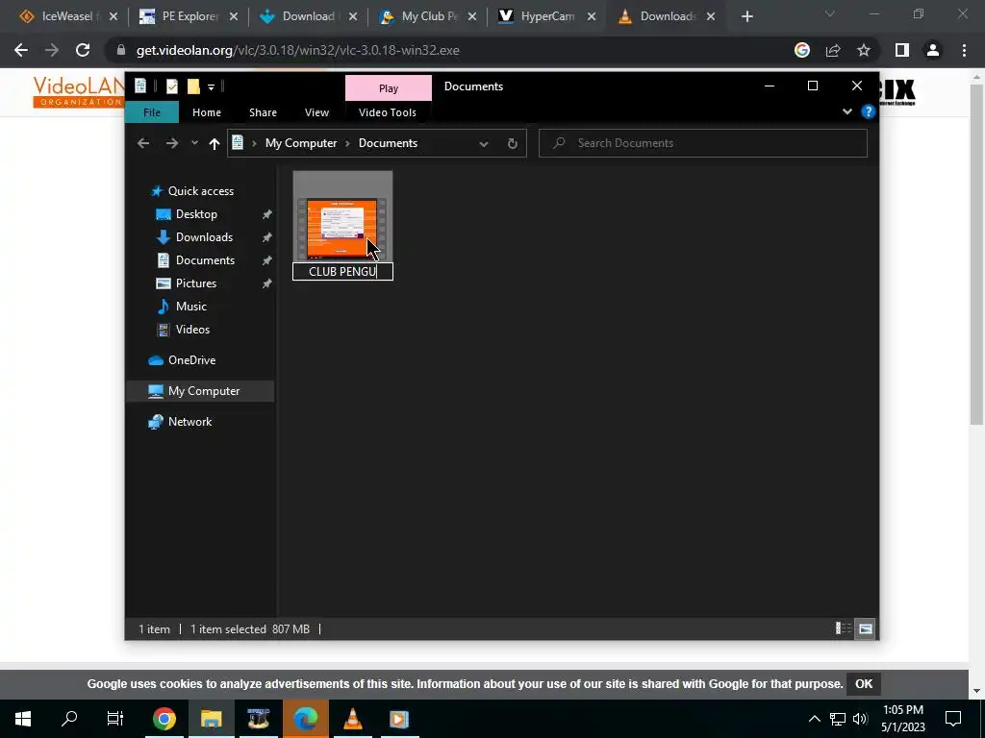Open Chrome tab search chevron

(x=830, y=13)
